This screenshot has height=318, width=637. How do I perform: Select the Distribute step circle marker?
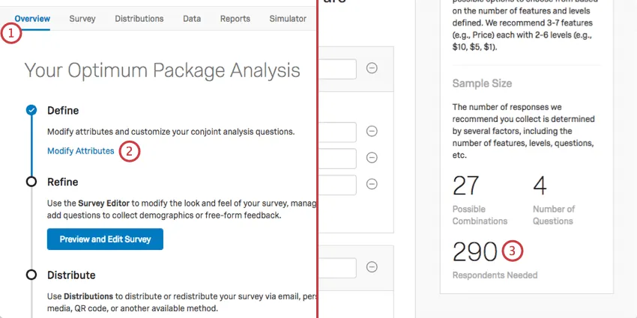(x=31, y=275)
